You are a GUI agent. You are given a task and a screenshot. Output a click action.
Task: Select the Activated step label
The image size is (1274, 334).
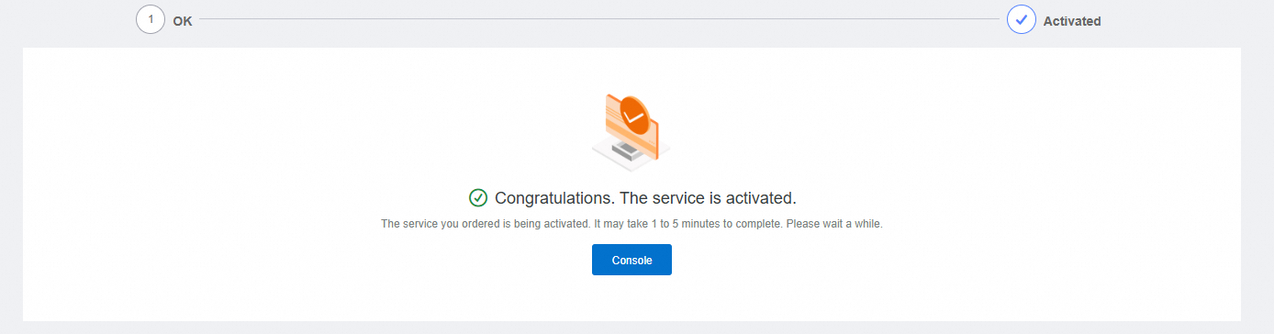click(1072, 20)
